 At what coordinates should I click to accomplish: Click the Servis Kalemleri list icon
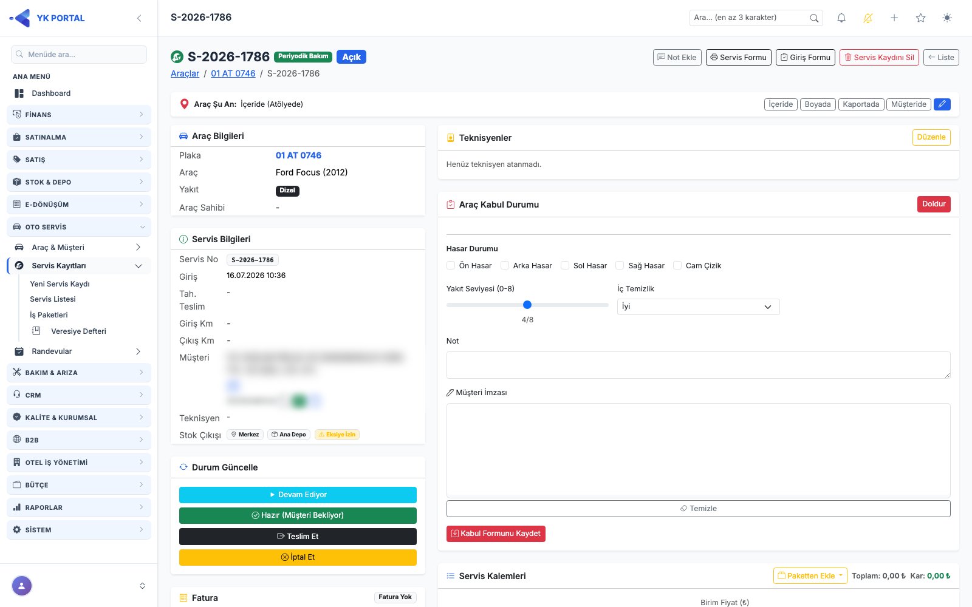coord(451,576)
